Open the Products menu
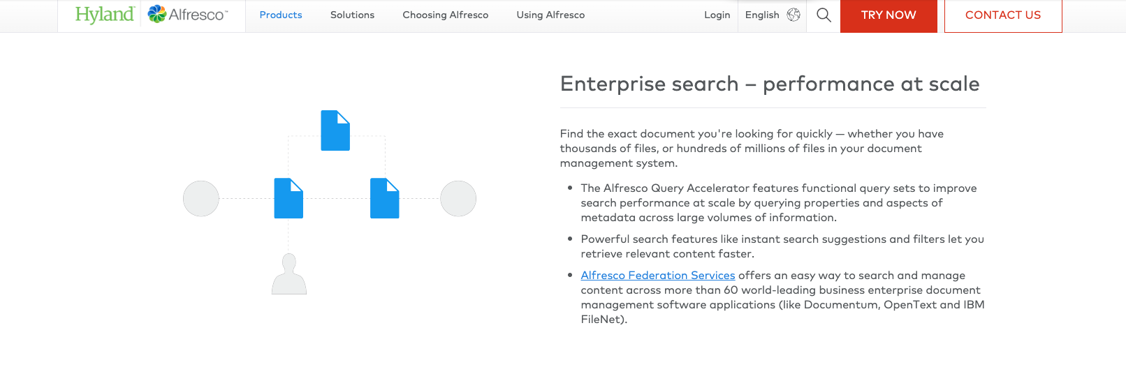Image resolution: width=1126 pixels, height=374 pixels. (281, 15)
